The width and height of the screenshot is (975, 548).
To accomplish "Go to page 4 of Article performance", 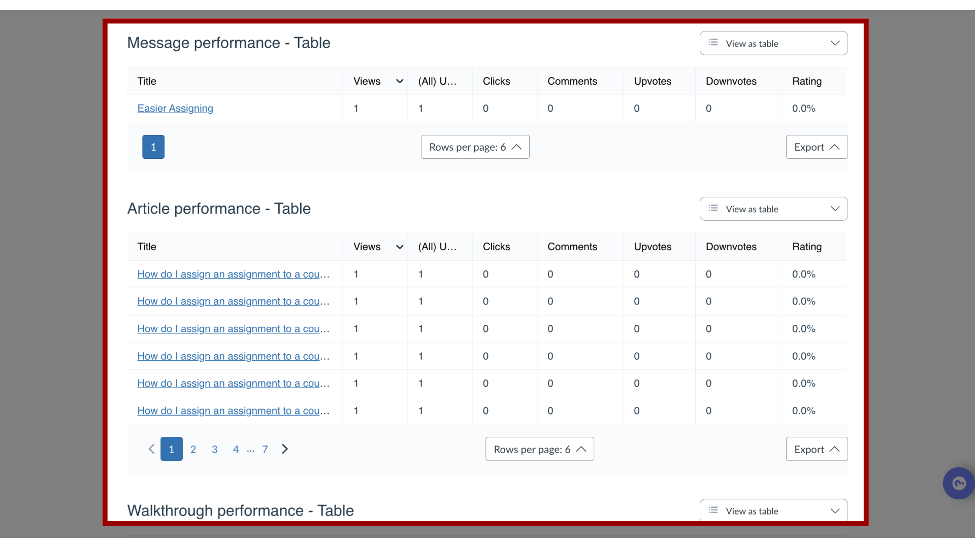I will pyautogui.click(x=236, y=450).
